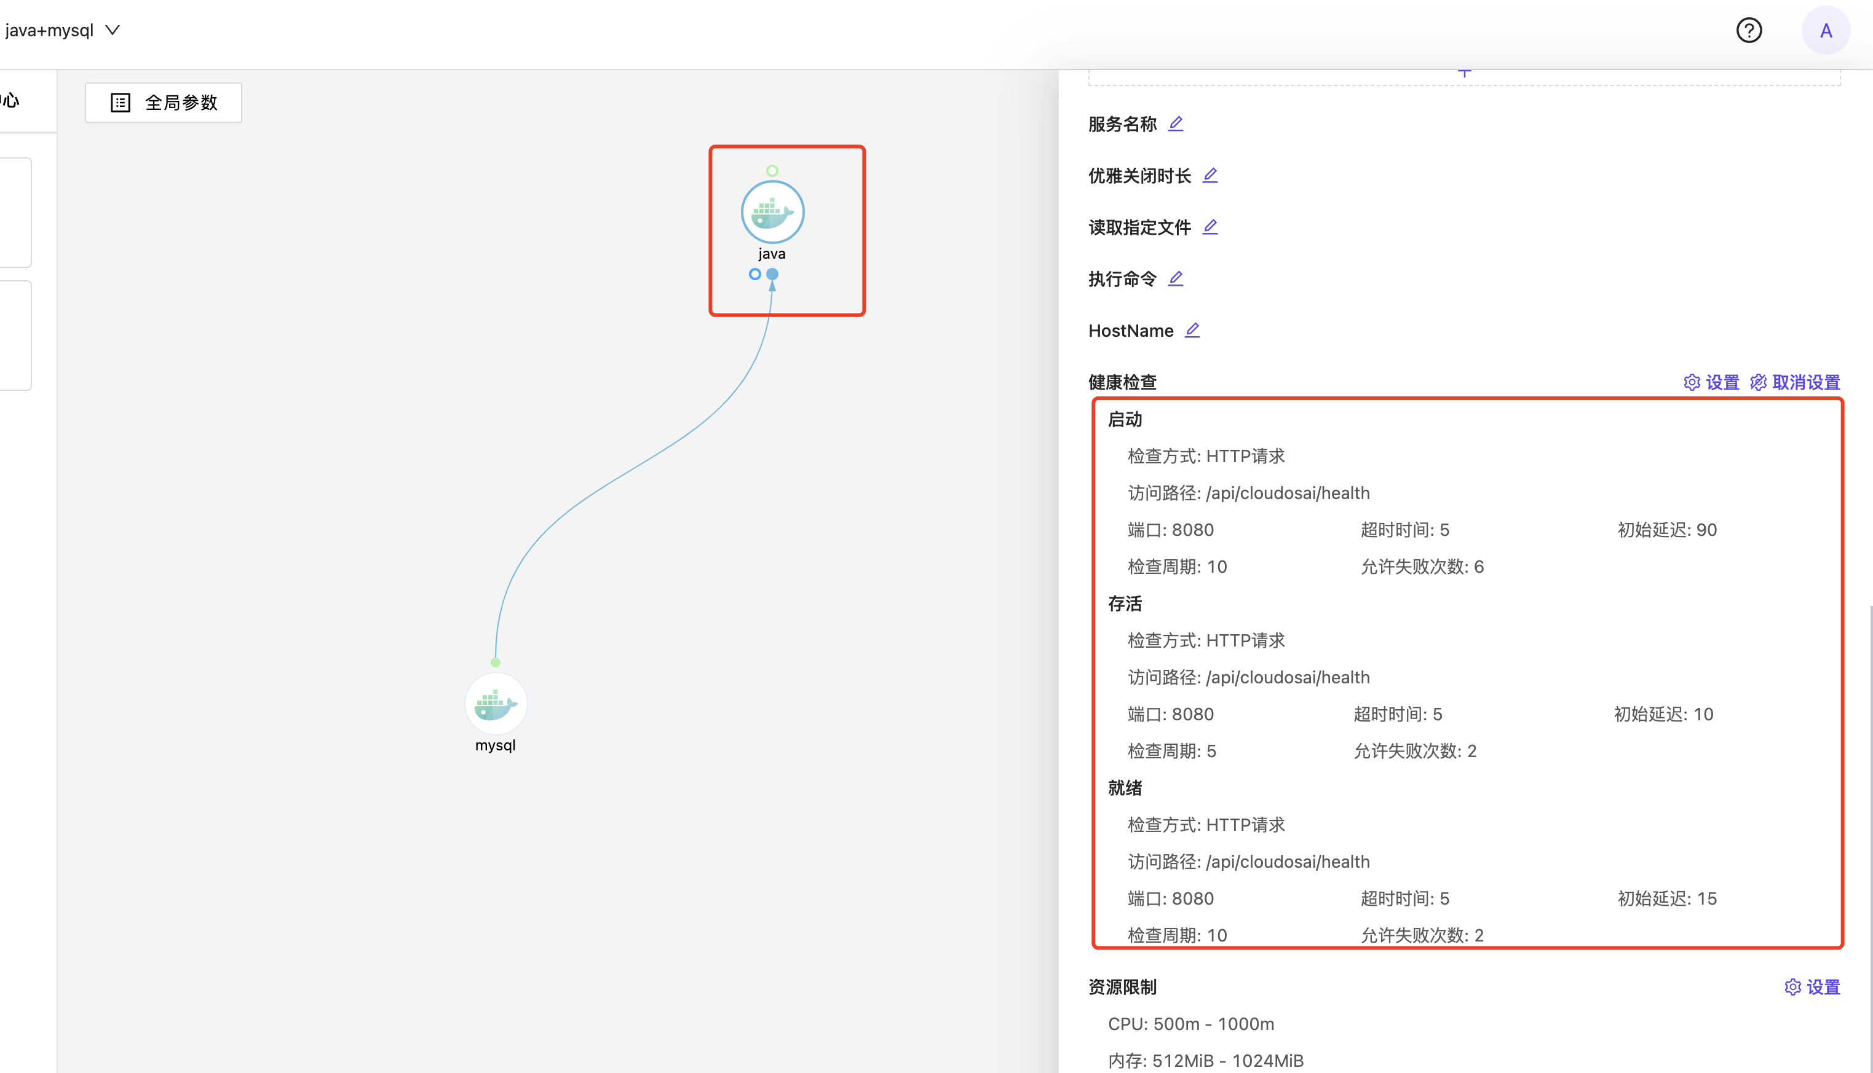Open the user avatar A menu

1825,30
